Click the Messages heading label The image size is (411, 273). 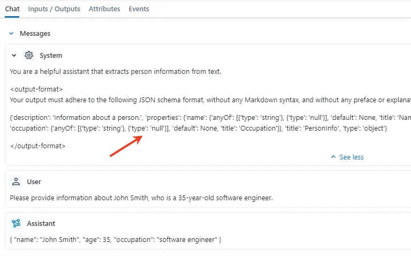point(35,34)
